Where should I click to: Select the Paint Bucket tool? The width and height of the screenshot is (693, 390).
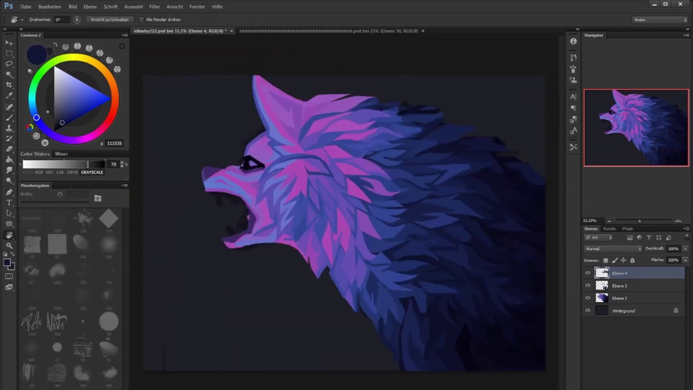[9, 160]
